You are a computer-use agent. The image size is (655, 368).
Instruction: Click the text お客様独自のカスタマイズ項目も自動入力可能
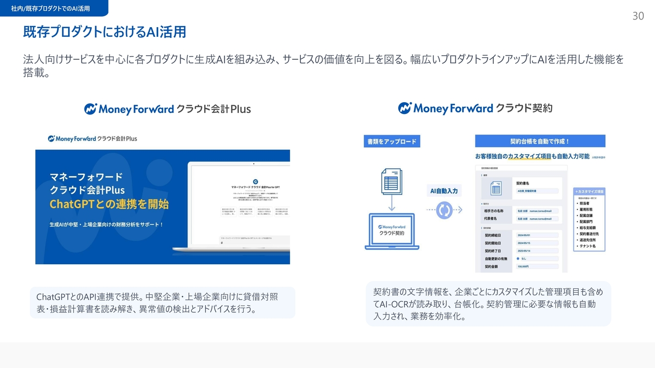[x=532, y=156]
